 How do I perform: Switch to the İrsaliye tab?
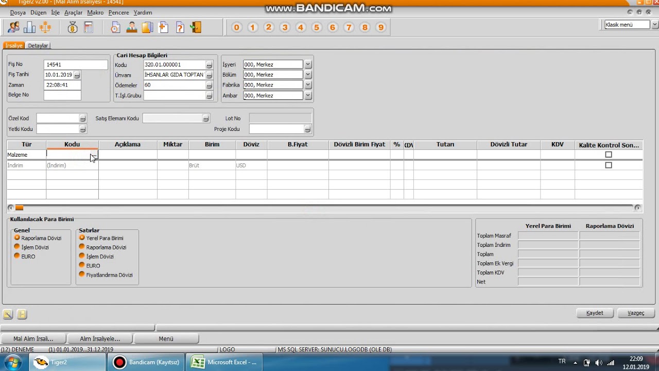(14, 45)
